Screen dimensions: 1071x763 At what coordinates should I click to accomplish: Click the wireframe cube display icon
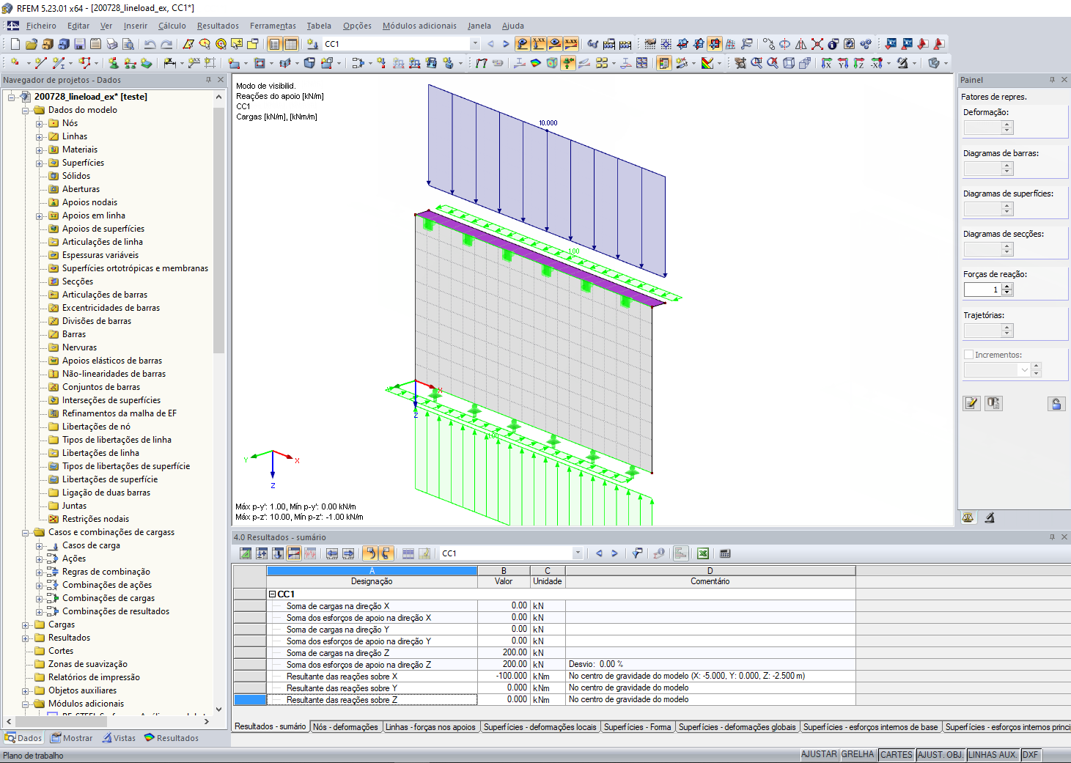tap(789, 63)
